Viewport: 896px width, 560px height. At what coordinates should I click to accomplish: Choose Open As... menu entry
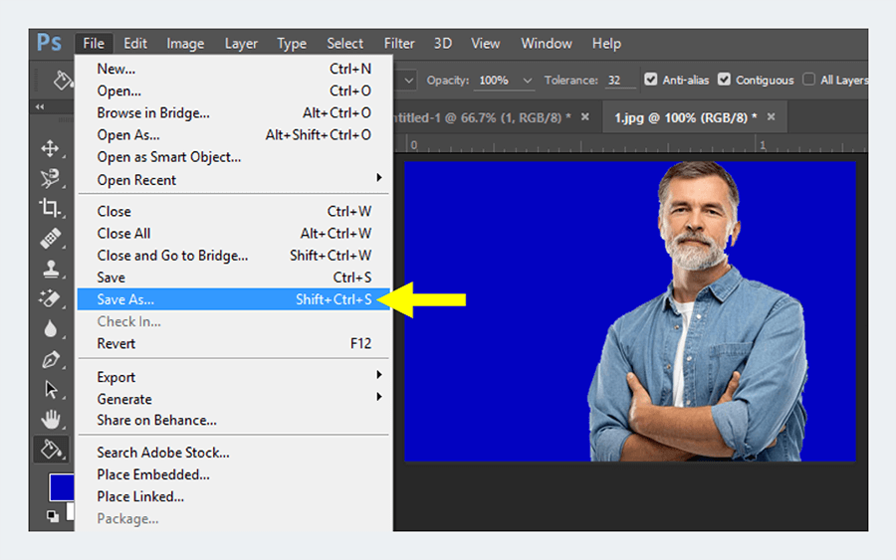click(234, 134)
